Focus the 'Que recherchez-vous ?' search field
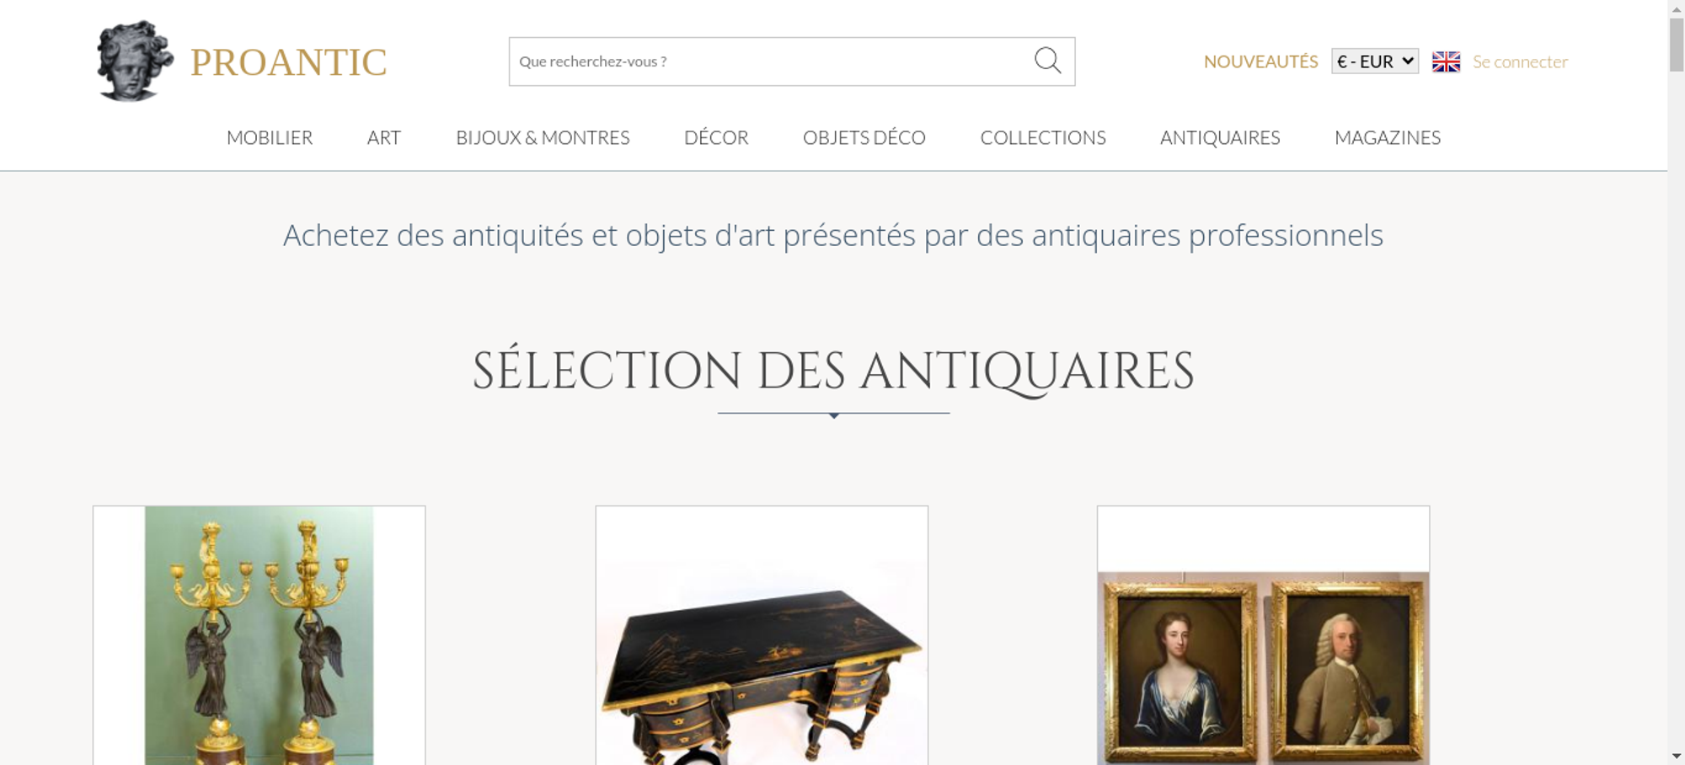1685x765 pixels. [771, 62]
